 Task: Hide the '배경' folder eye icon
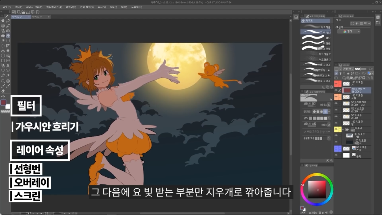tap(336, 129)
